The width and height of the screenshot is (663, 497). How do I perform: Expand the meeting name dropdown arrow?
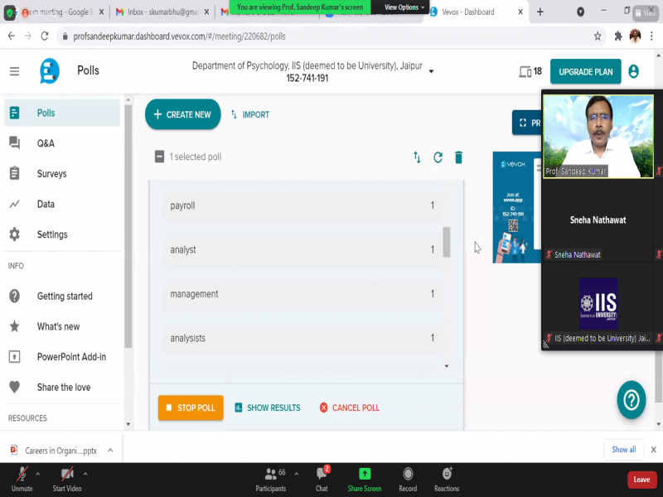pos(431,71)
